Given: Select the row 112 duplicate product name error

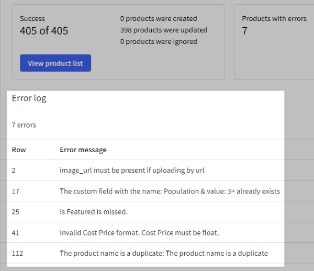Looking at the screenshot, I should (x=145, y=253).
